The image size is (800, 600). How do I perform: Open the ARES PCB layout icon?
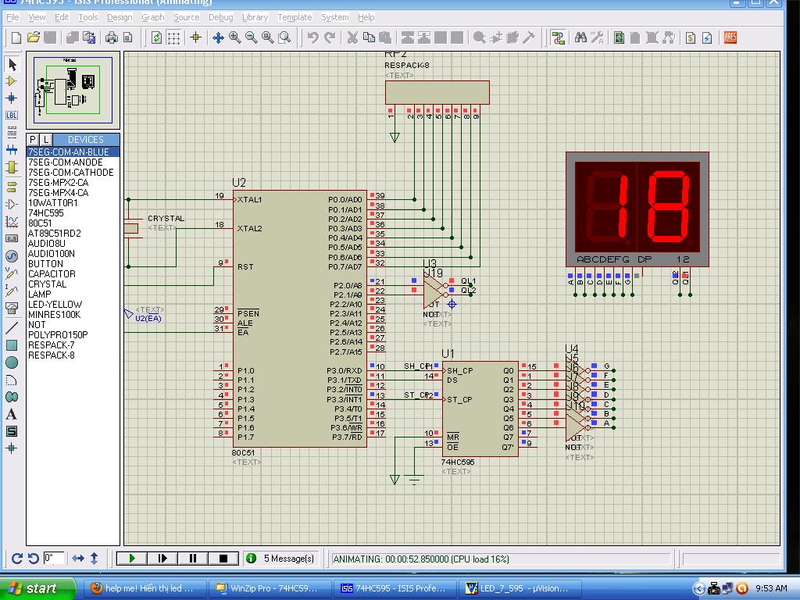(730, 37)
